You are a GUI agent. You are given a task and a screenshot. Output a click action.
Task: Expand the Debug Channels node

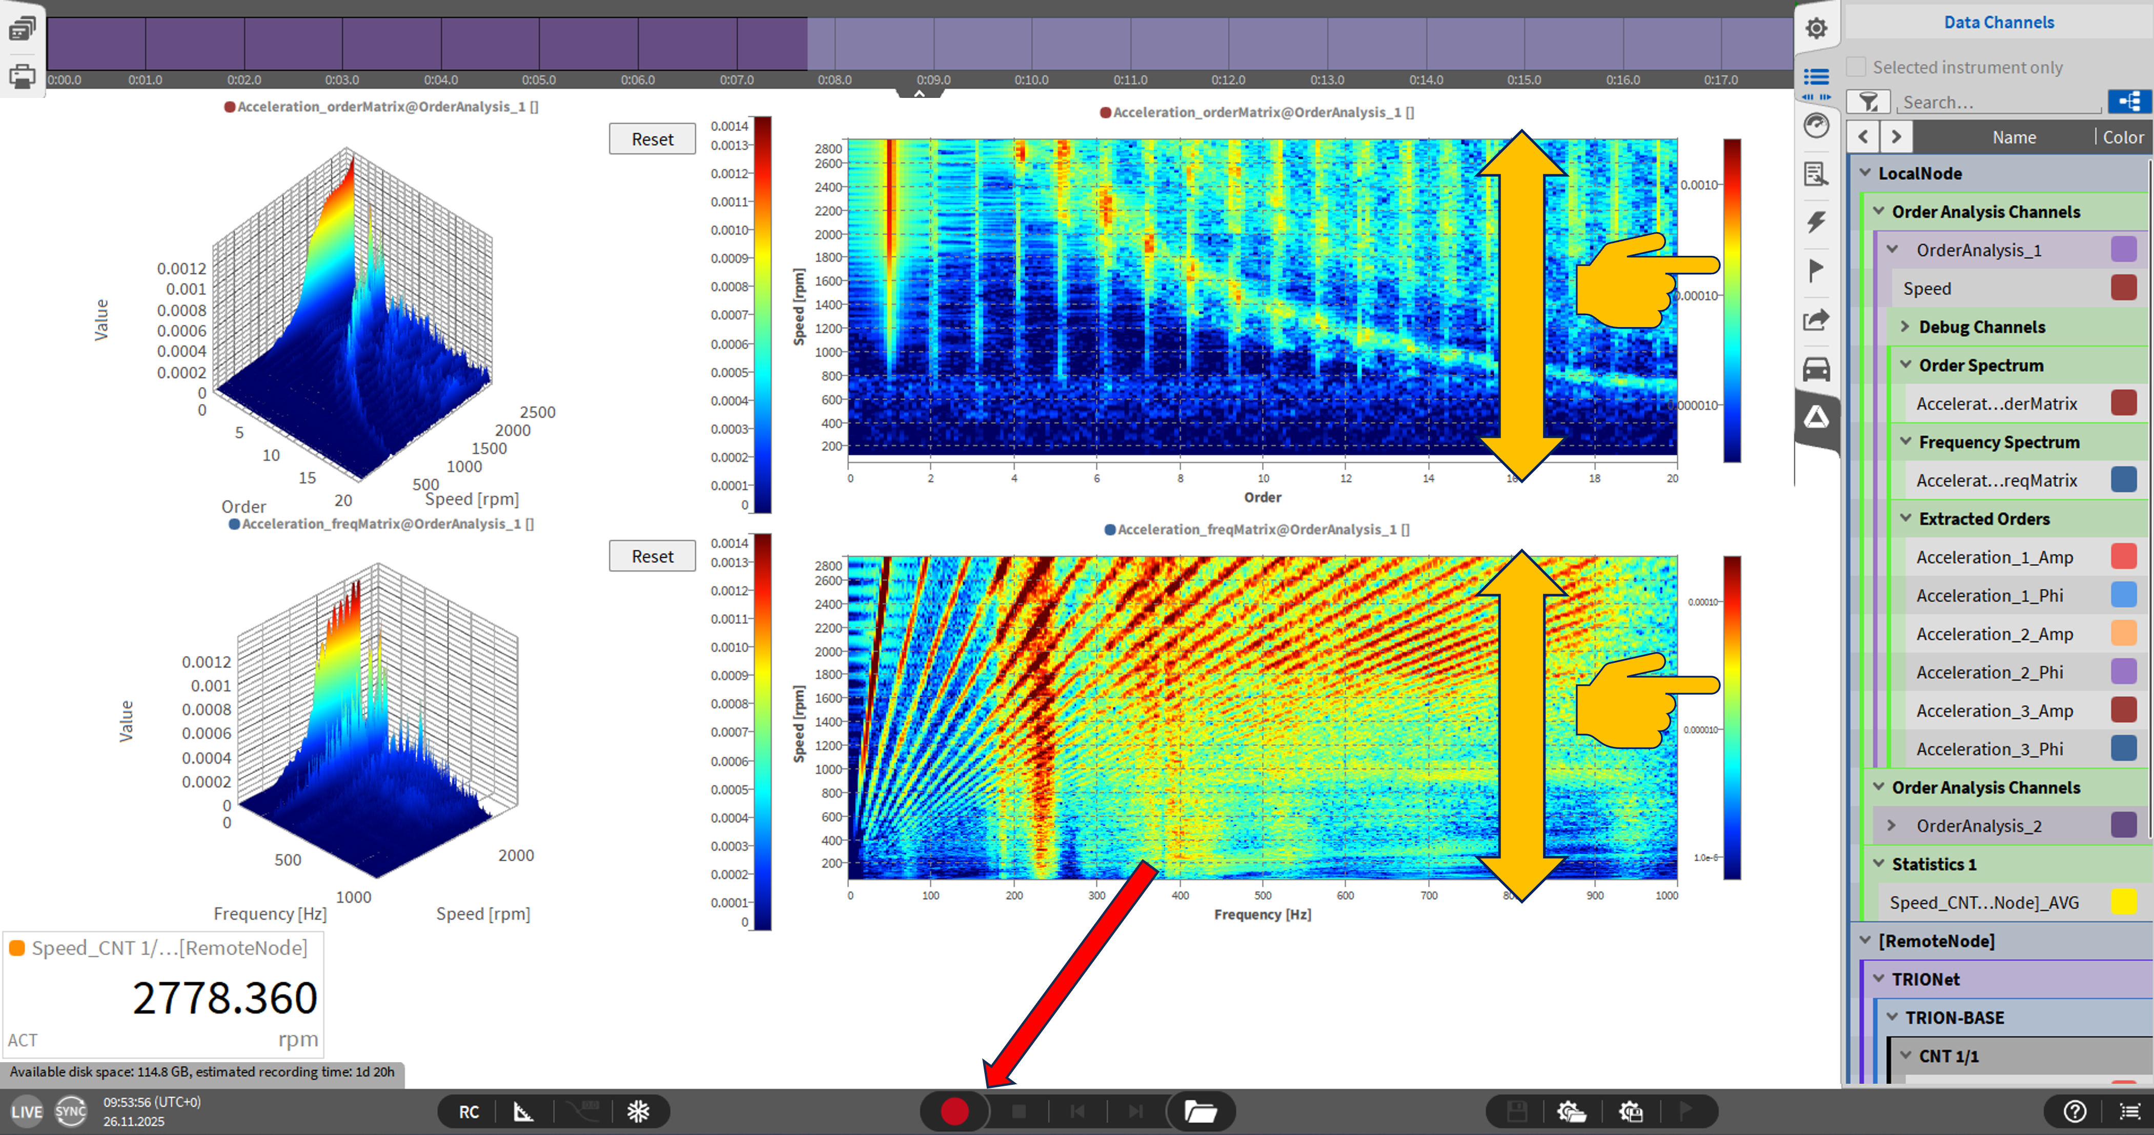point(1906,327)
